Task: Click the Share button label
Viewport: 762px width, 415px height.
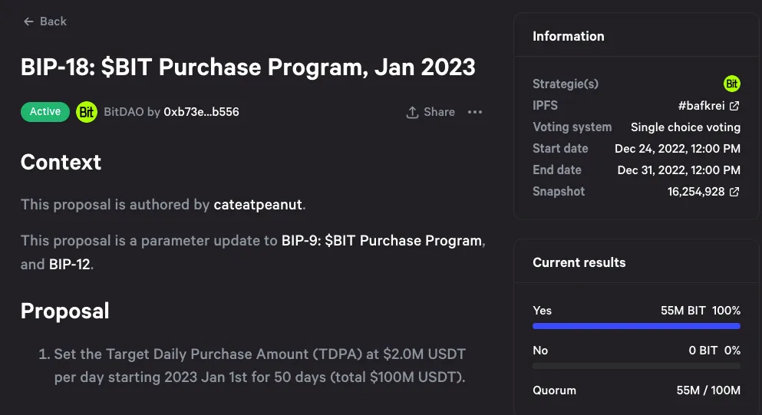Action: pos(439,112)
